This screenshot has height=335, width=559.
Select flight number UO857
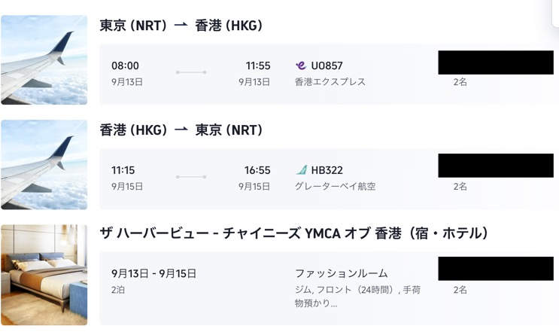click(x=327, y=65)
